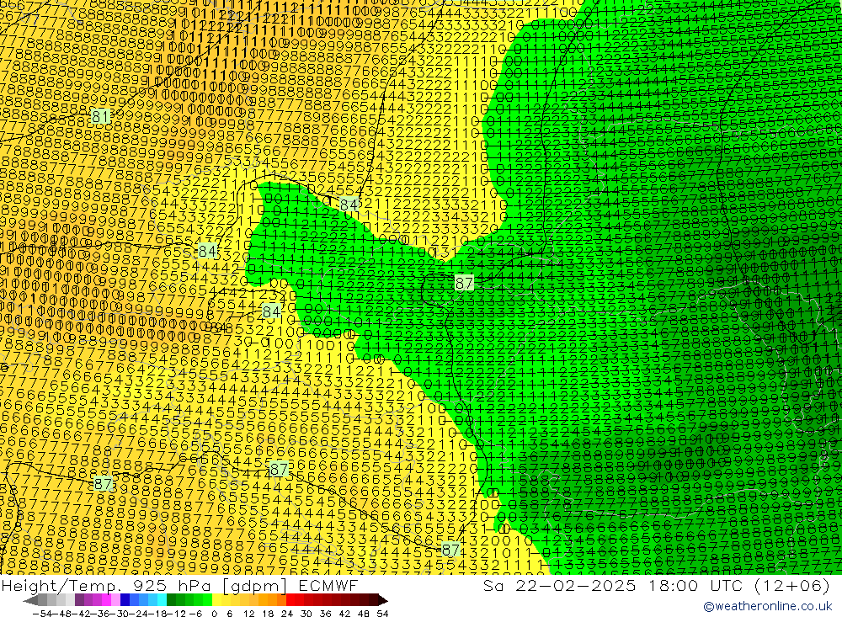The height and width of the screenshot is (617, 842).
Task: Click the right dark arrow end of legend
Action: click(x=382, y=600)
